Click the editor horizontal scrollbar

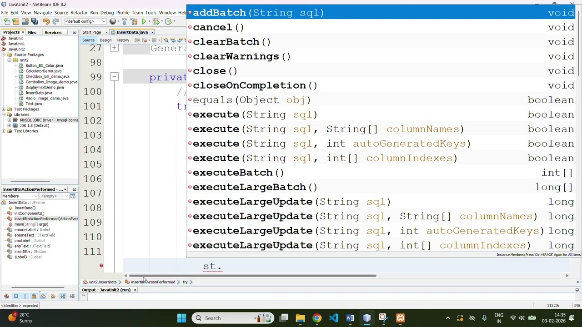(252, 276)
